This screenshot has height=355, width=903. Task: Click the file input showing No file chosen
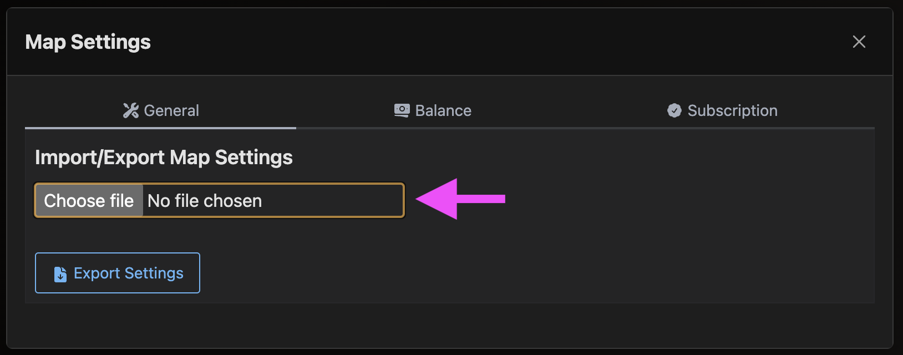click(x=219, y=200)
